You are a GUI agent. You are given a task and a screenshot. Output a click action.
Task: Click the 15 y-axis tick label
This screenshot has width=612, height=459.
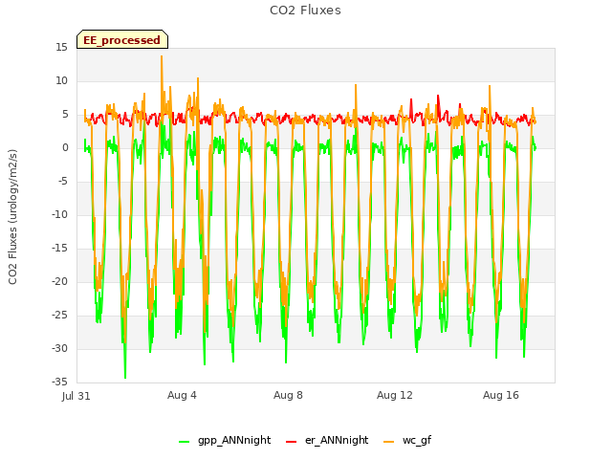[61, 48]
